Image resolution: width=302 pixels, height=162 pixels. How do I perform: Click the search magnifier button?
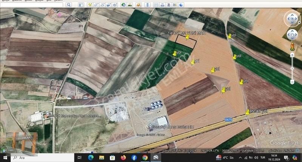[x=69, y=5]
